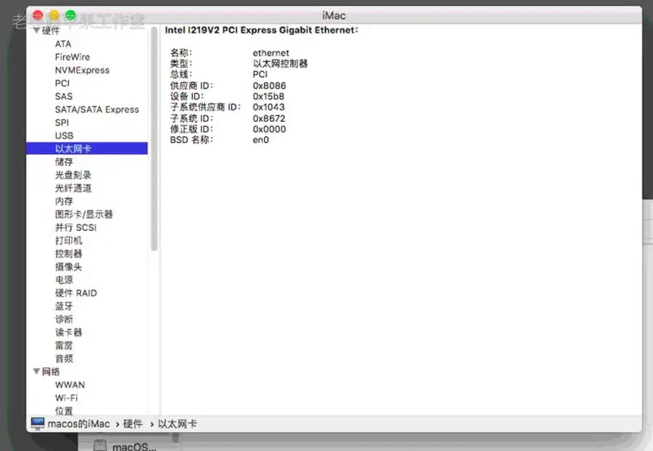This screenshot has height=451, width=653.
Task: Select Wi-Fi under network
Action: click(66, 398)
